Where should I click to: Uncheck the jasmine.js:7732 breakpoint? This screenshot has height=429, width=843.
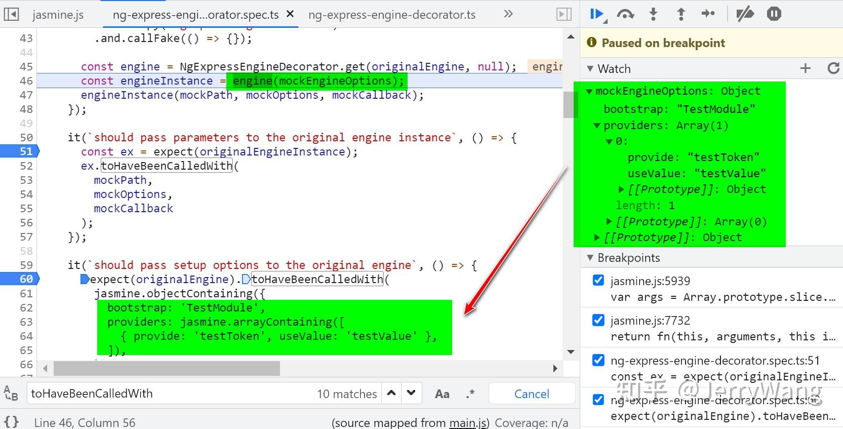coord(598,320)
